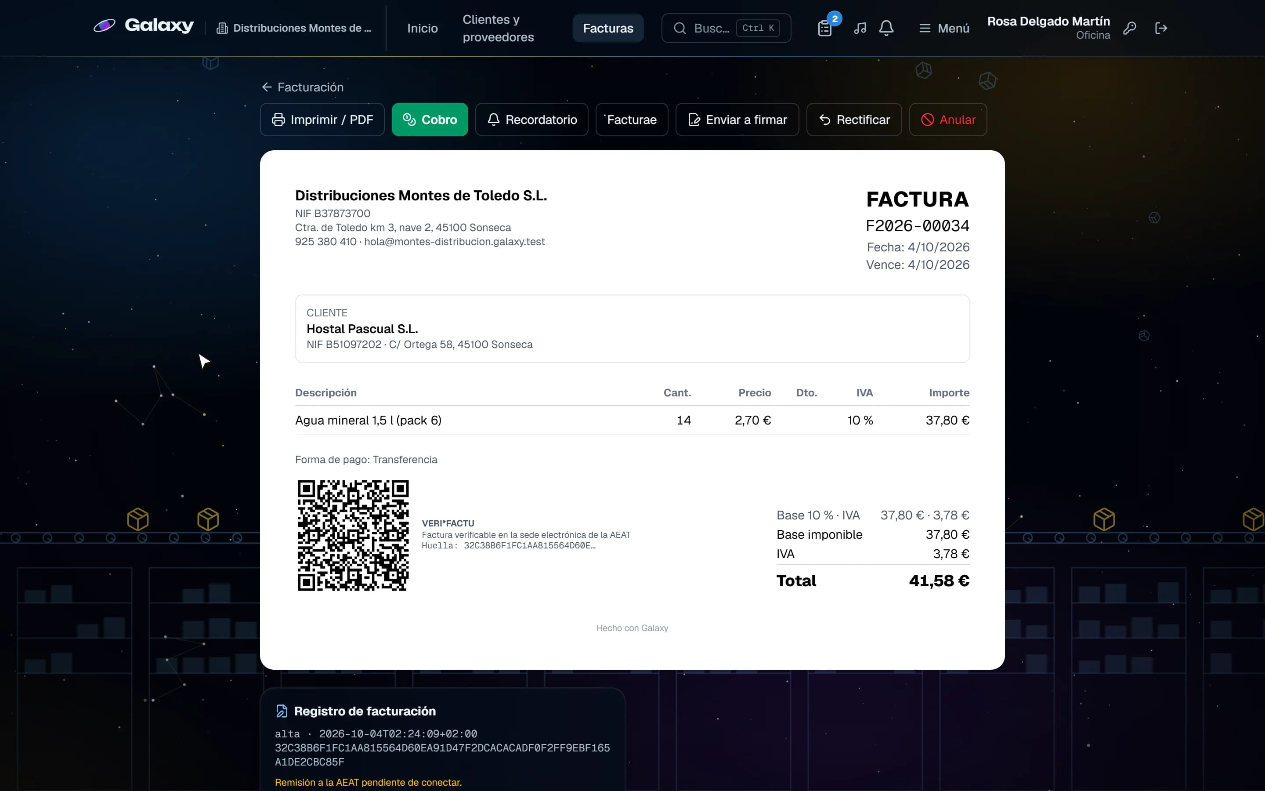Go to the Inicio tab
The width and height of the screenshot is (1265, 791).
point(423,28)
